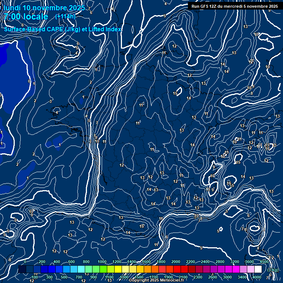This screenshot has height=283, width=283.
Task: Click the '4500' legend scale label
Action: 264,262
